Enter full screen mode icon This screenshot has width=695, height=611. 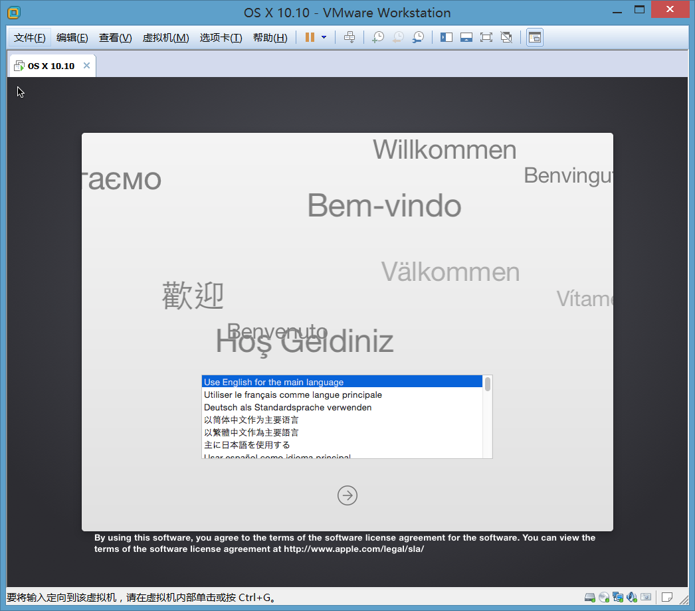(x=486, y=37)
